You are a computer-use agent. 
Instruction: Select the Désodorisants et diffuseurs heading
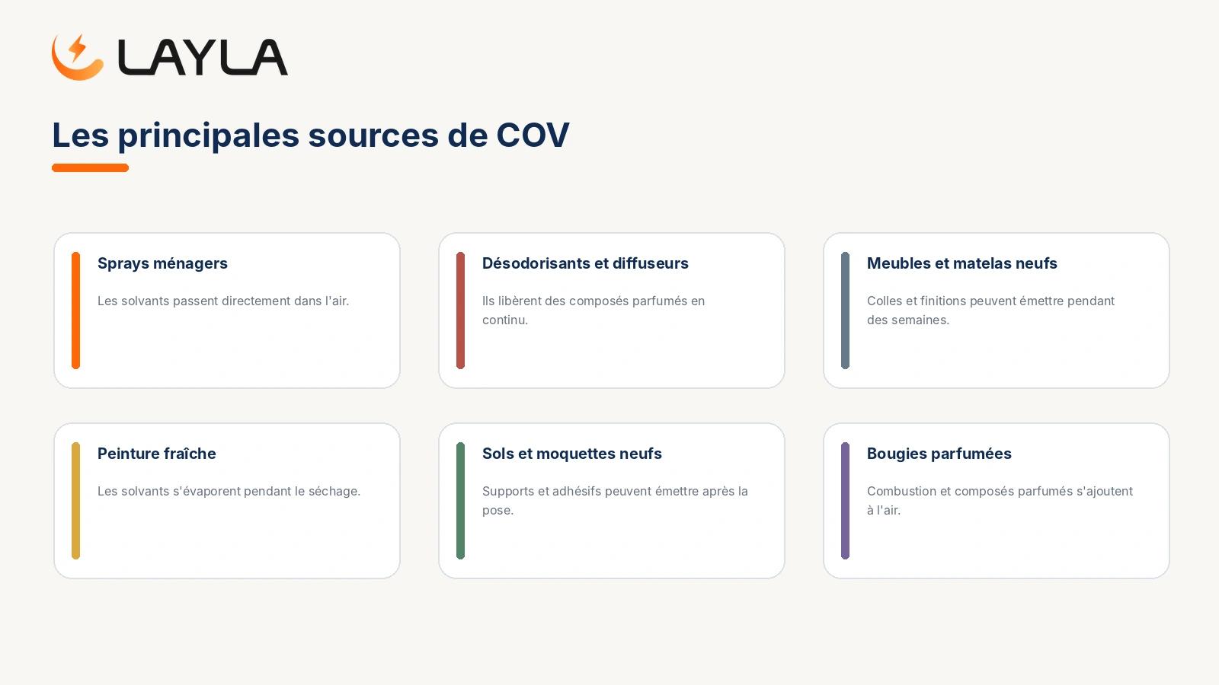coord(585,263)
